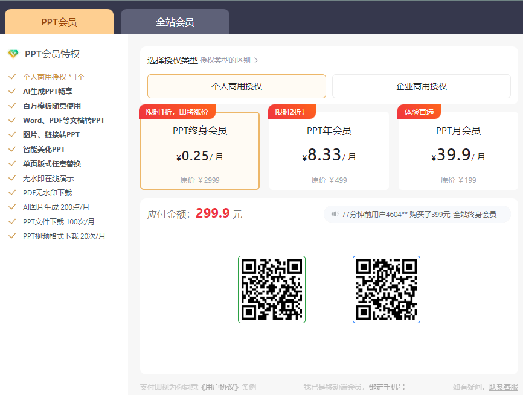Click checkmark beside PDF无水印下载
The image size is (523, 395).
(x=12, y=193)
